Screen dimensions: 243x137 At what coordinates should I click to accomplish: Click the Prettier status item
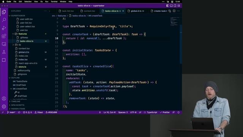click(165, 112)
